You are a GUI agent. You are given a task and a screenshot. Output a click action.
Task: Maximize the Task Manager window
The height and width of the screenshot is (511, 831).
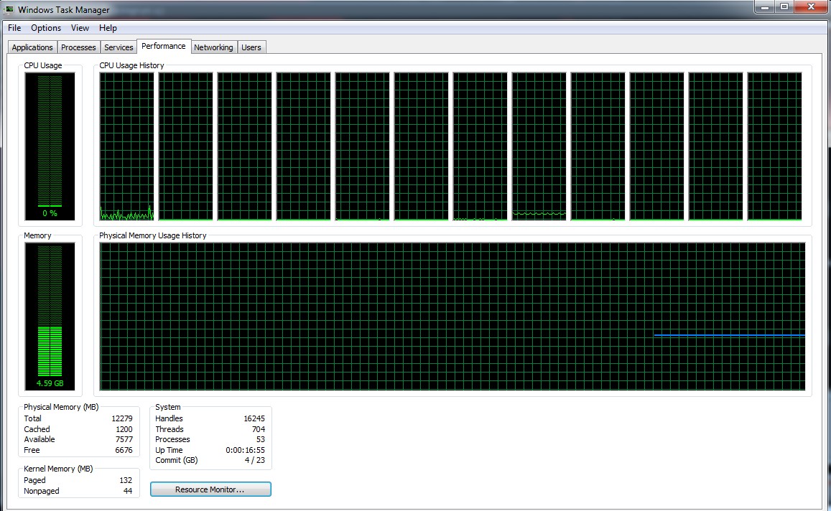pyautogui.click(x=784, y=7)
